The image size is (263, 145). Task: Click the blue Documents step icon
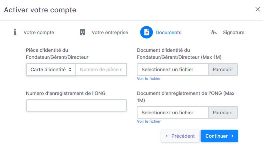pyautogui.click(x=147, y=32)
